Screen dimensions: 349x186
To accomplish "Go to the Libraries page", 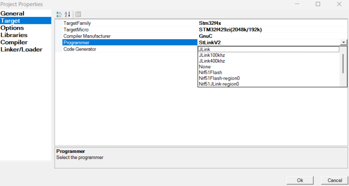I will pyautogui.click(x=14, y=35).
